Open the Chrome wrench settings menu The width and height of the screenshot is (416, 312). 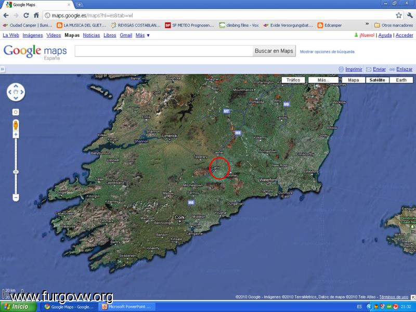click(410, 16)
